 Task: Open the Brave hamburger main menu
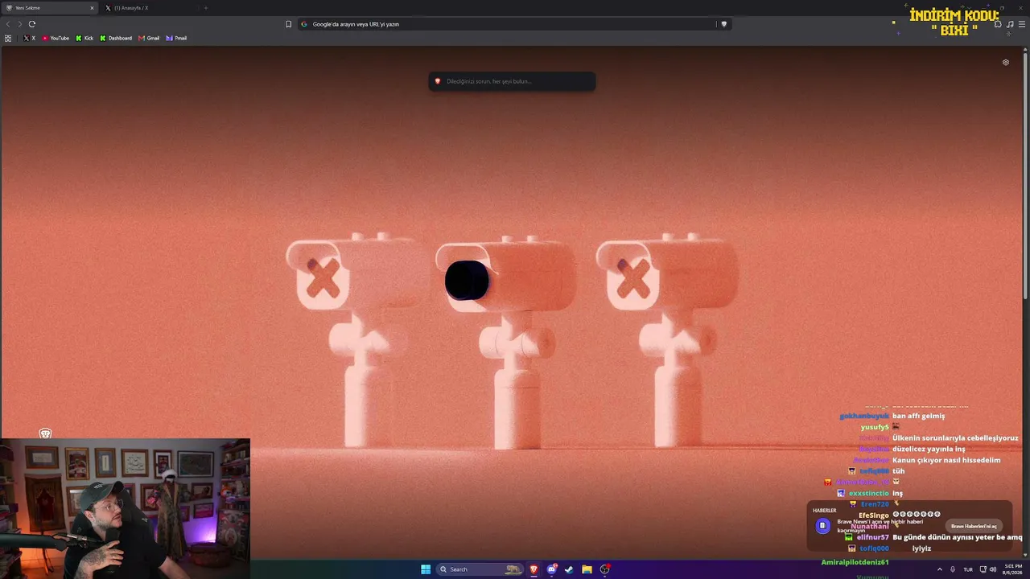1022,24
